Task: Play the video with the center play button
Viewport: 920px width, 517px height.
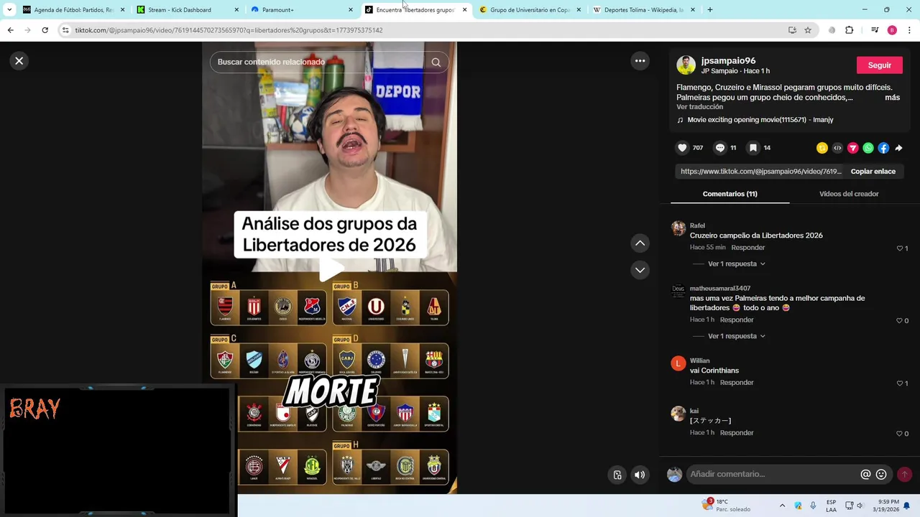Action: (330, 269)
